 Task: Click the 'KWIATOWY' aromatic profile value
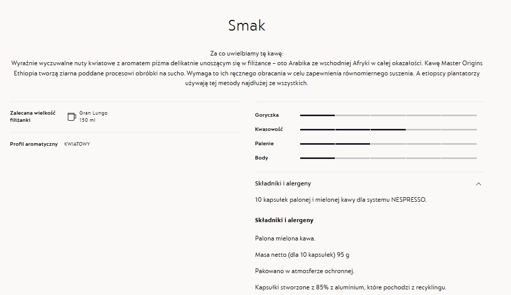[77, 144]
